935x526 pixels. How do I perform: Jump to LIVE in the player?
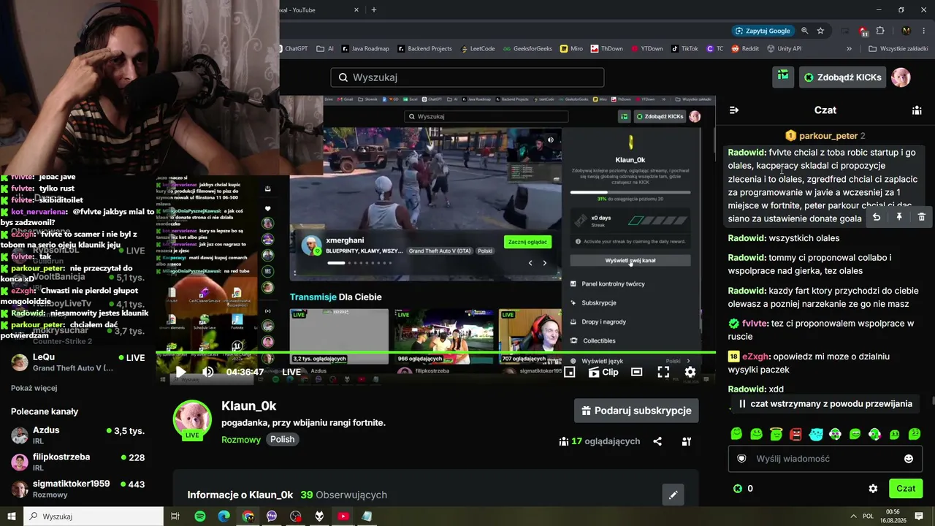291,372
